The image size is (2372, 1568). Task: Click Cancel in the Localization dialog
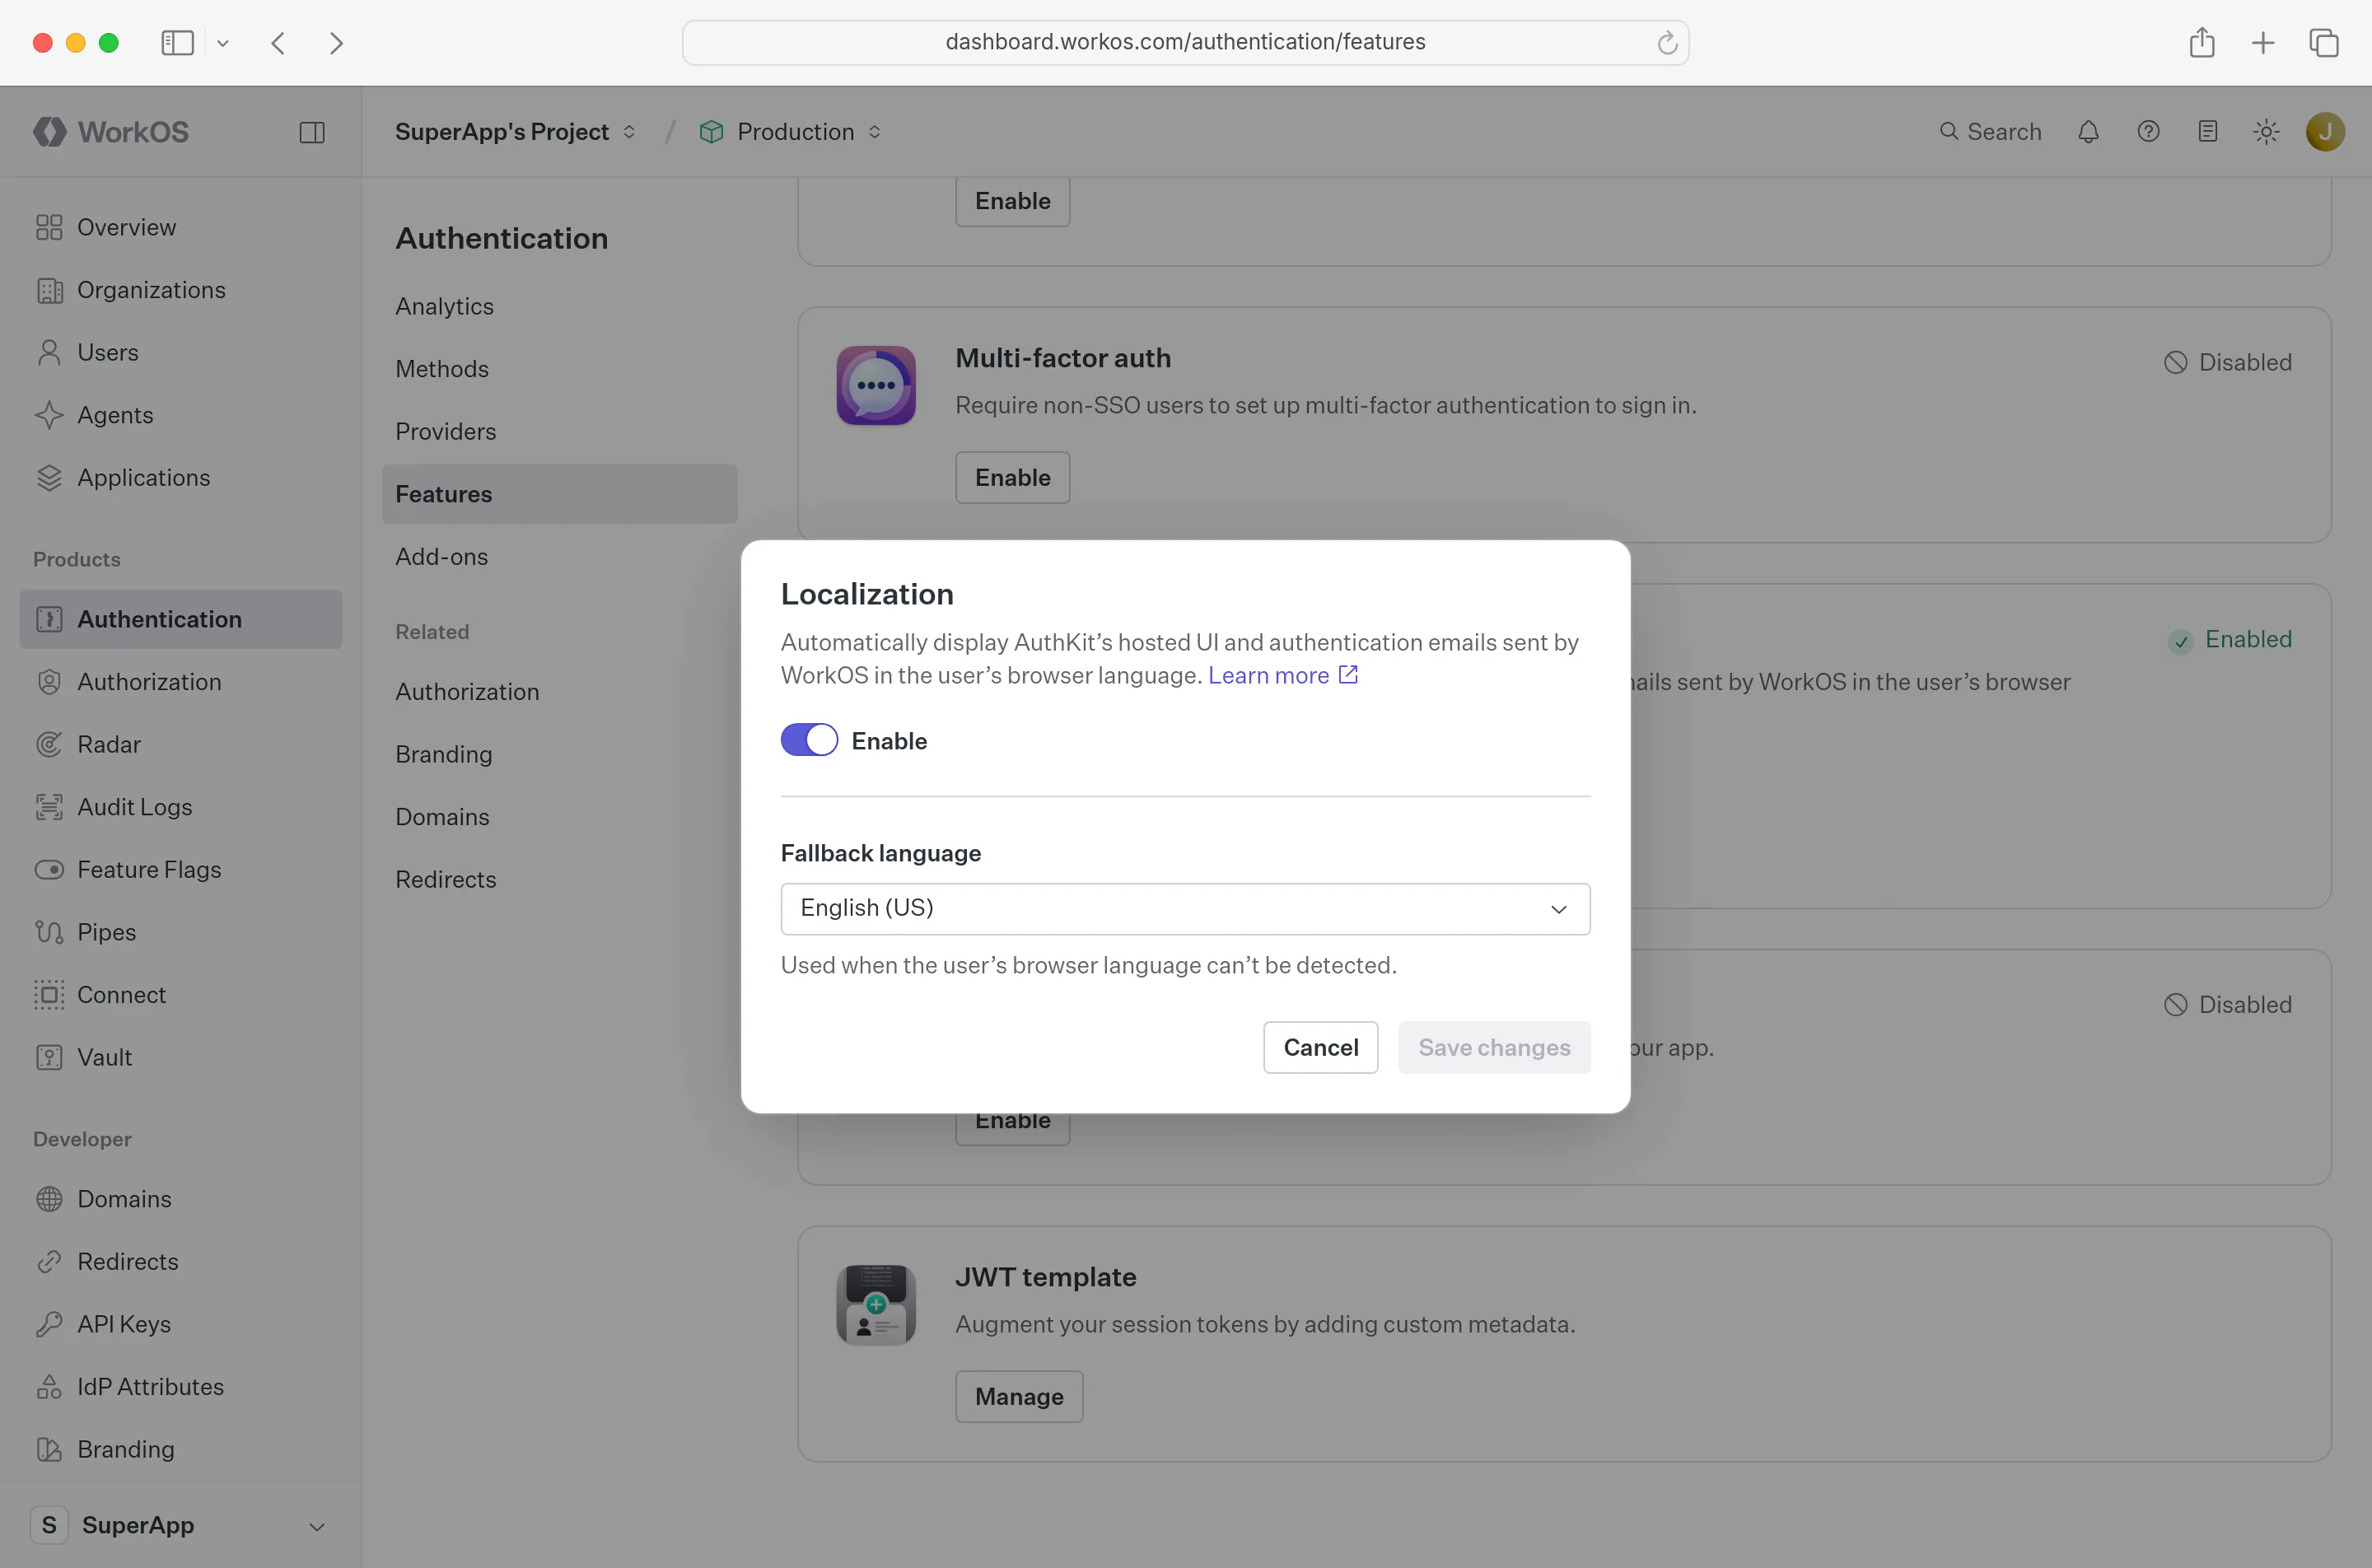click(x=1320, y=1047)
